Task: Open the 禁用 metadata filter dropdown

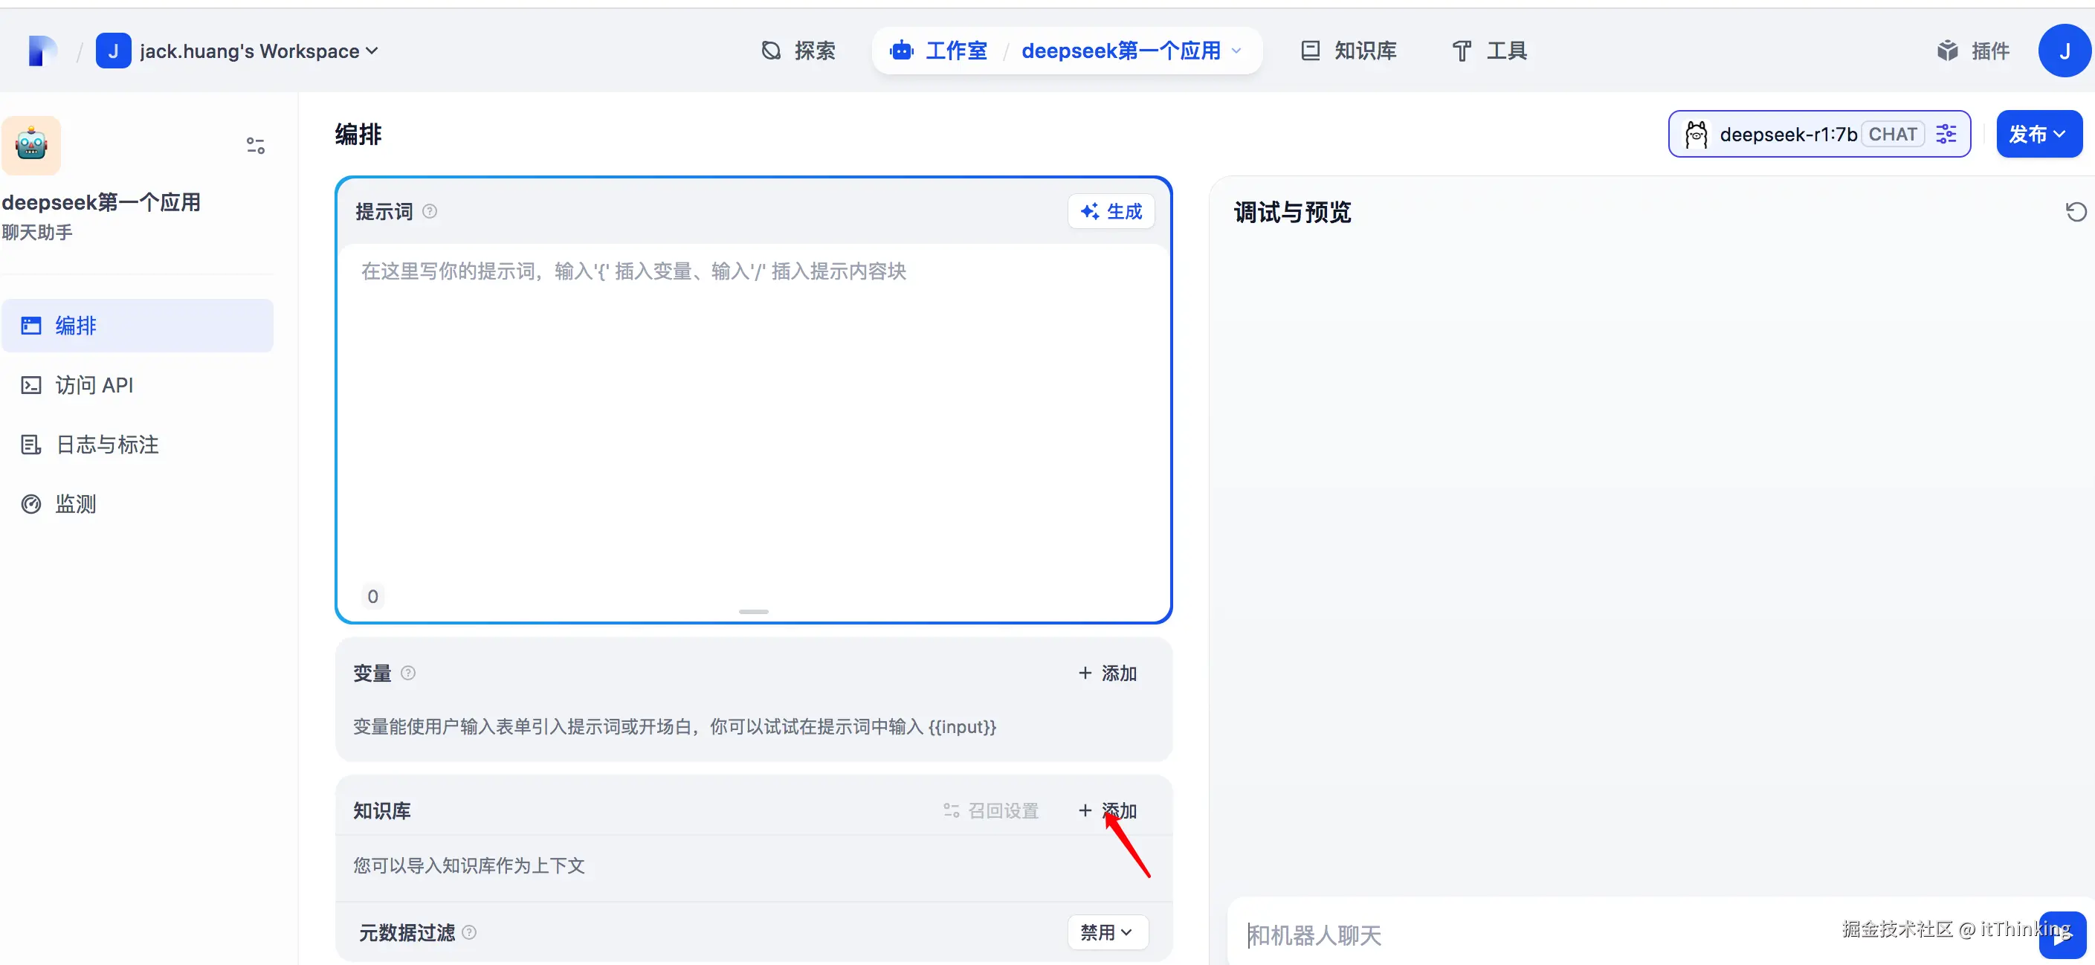Action: pyautogui.click(x=1107, y=932)
